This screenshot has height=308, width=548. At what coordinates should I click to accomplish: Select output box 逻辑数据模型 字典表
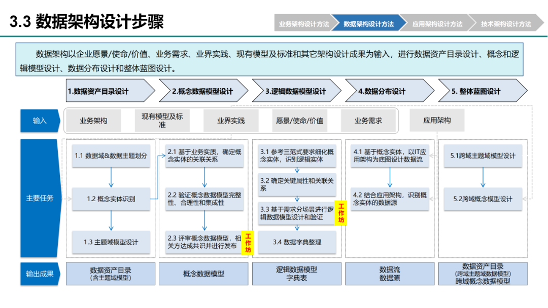(x=297, y=274)
